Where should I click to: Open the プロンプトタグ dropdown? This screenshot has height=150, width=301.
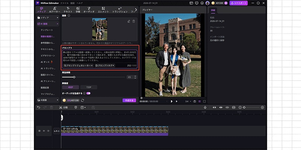(x=105, y=65)
